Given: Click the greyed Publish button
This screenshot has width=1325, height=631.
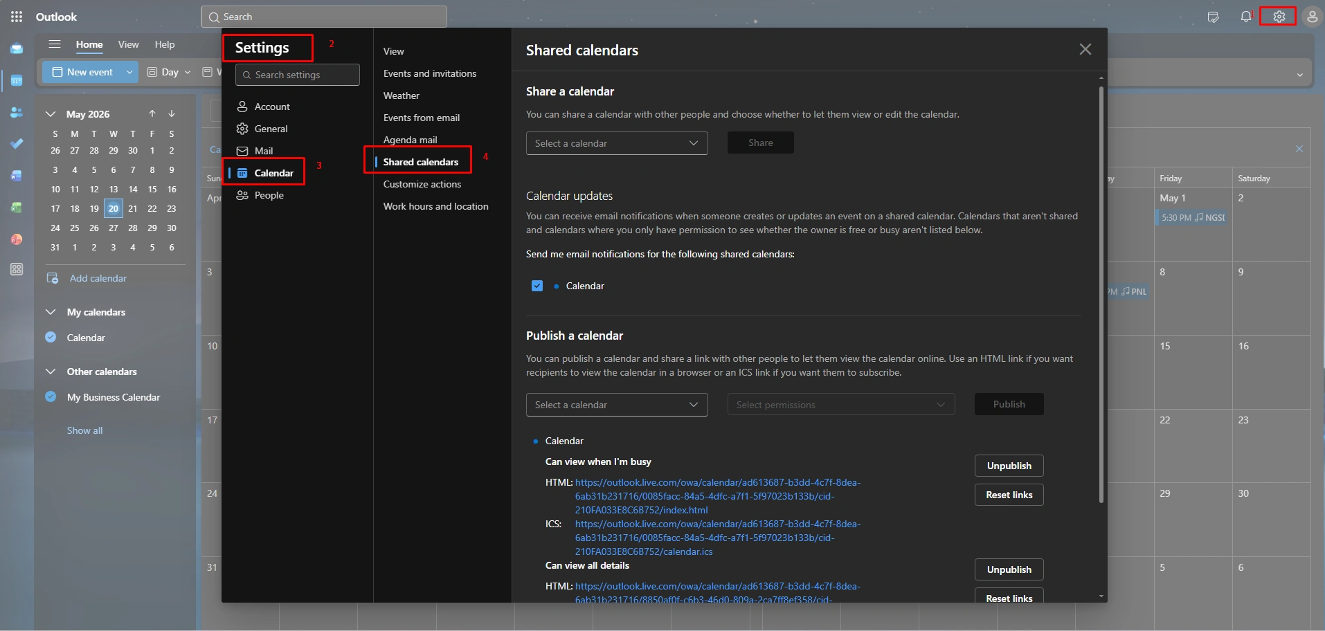Looking at the screenshot, I should click(1009, 404).
